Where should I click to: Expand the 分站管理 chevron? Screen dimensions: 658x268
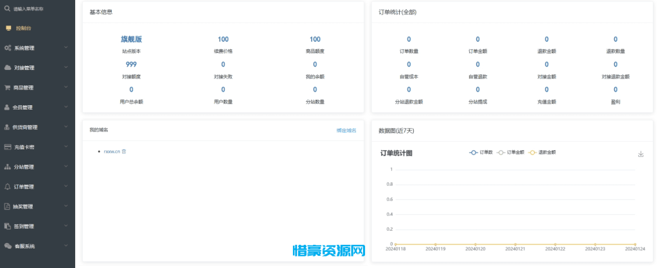[x=66, y=166]
